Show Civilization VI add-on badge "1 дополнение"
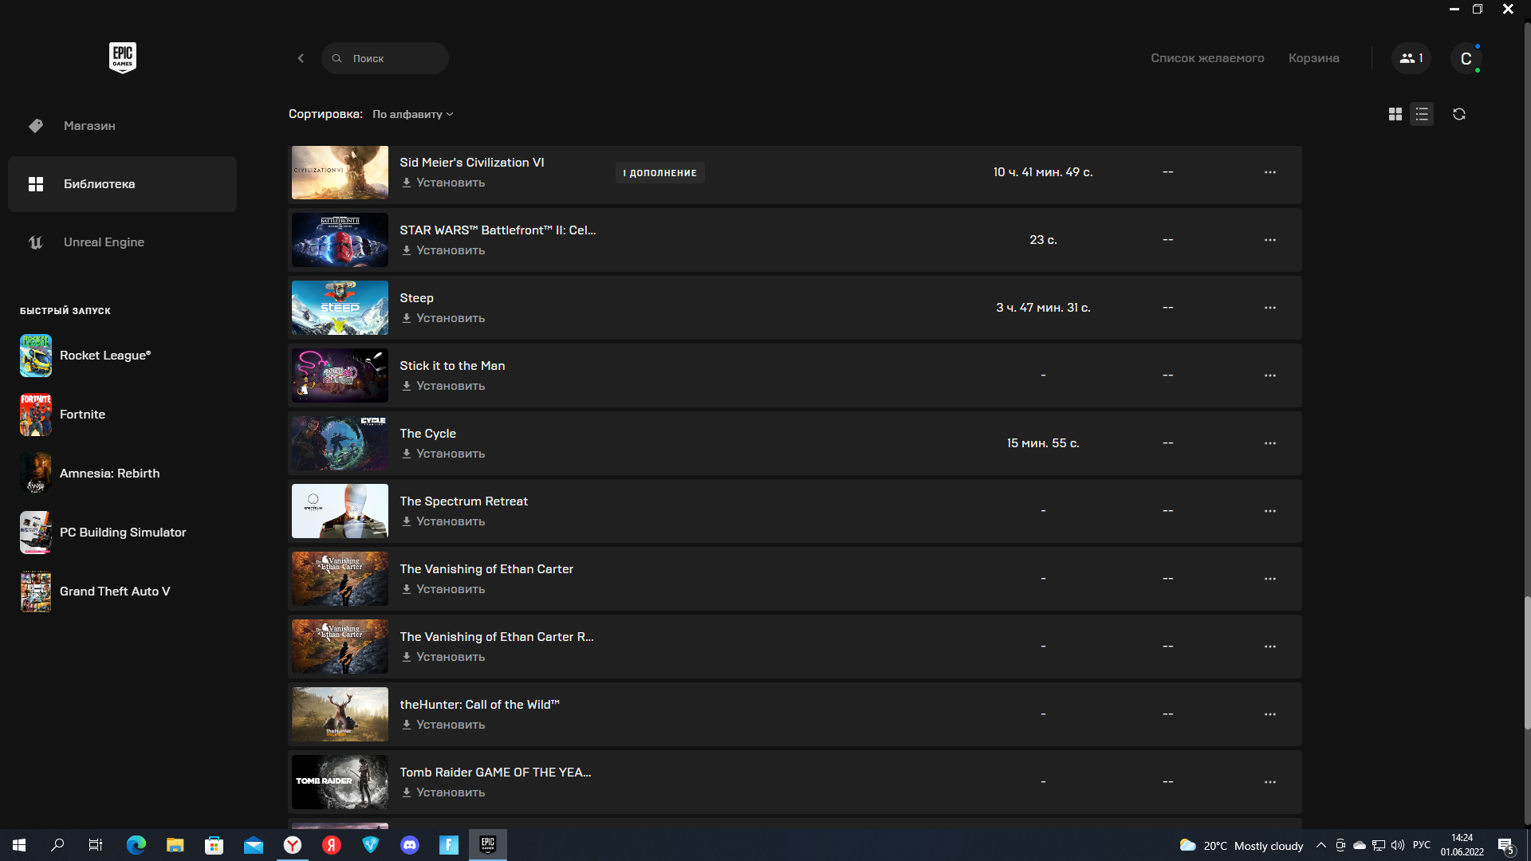 point(660,173)
